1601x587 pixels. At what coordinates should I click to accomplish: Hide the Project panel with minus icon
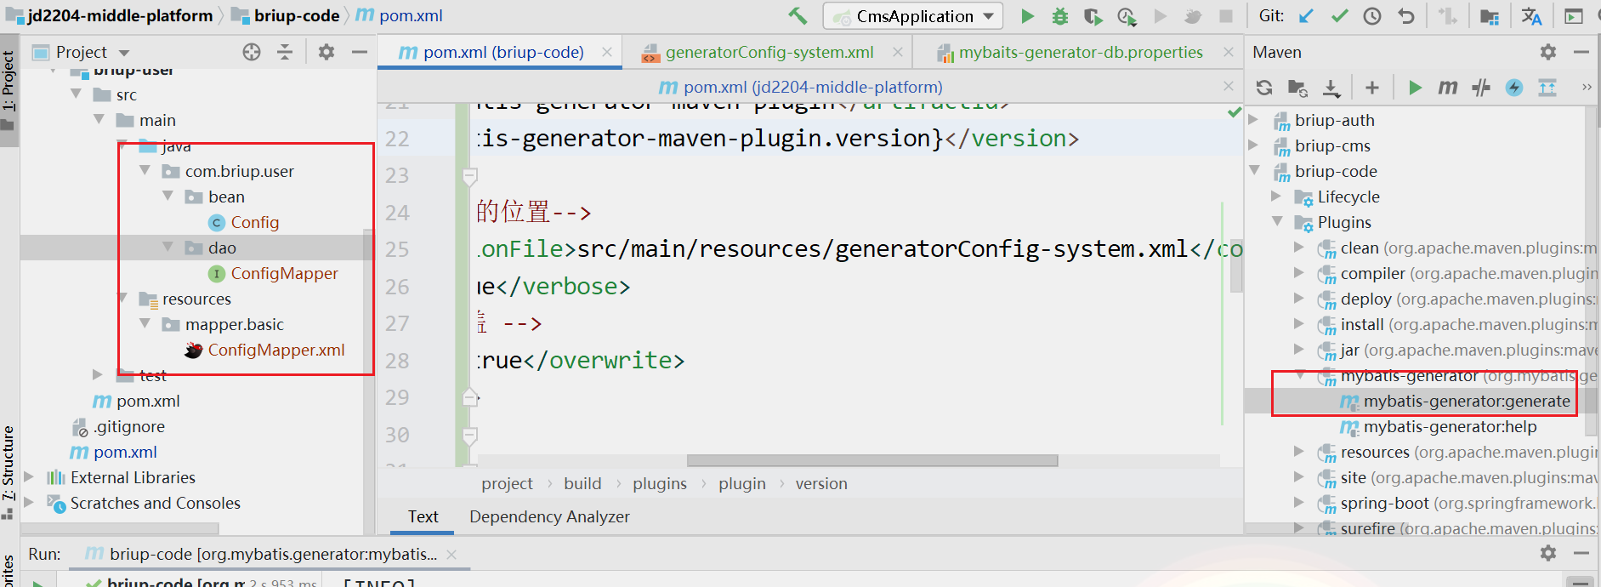[360, 52]
